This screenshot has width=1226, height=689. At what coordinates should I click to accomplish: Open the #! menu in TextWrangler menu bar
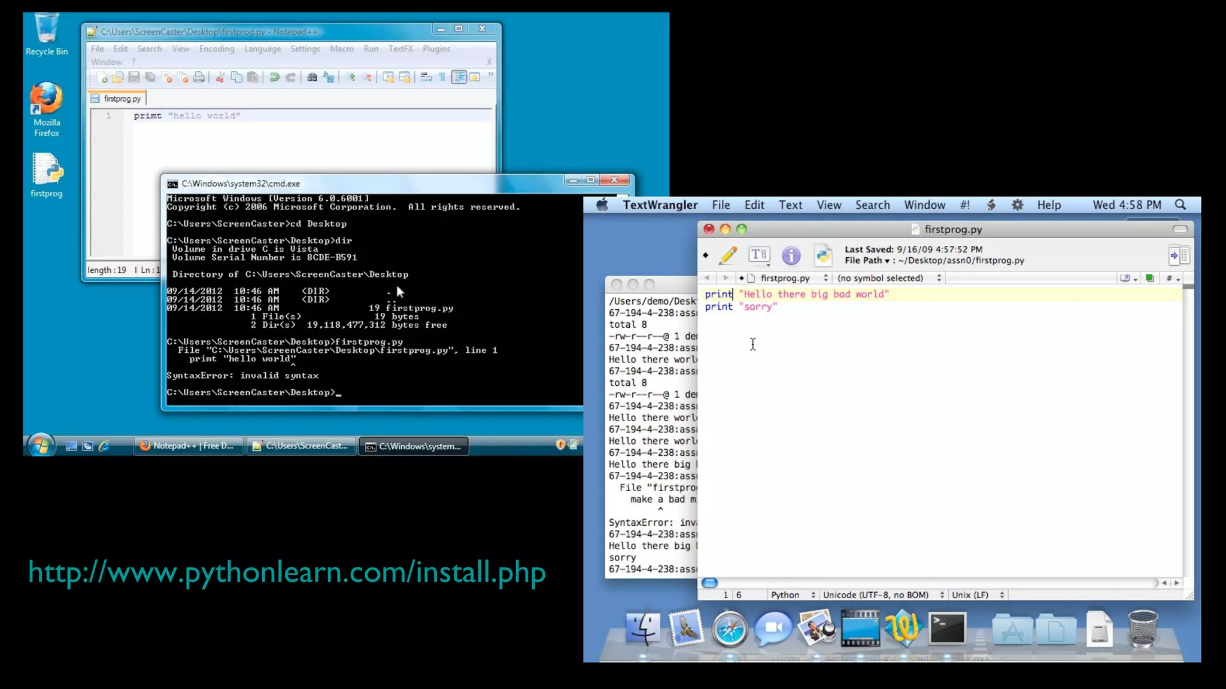point(964,205)
